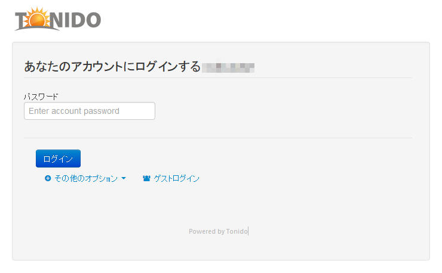Click the letter O at the logo's end

(92, 20)
